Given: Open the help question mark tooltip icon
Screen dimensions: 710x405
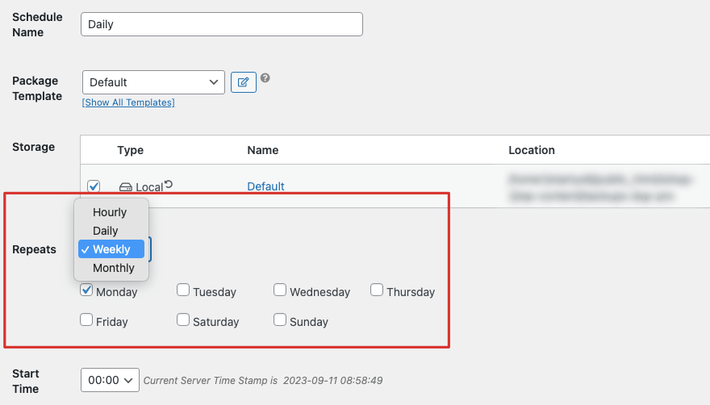Looking at the screenshot, I should pyautogui.click(x=265, y=78).
